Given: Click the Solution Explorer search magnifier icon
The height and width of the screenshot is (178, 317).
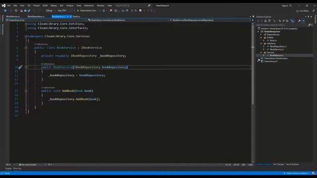Looking at the screenshot, I should 309,25.
